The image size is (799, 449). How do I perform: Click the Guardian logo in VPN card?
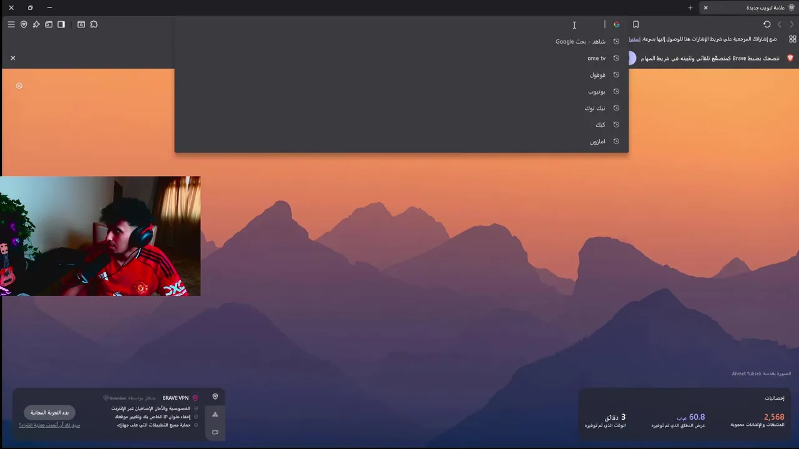[115, 398]
